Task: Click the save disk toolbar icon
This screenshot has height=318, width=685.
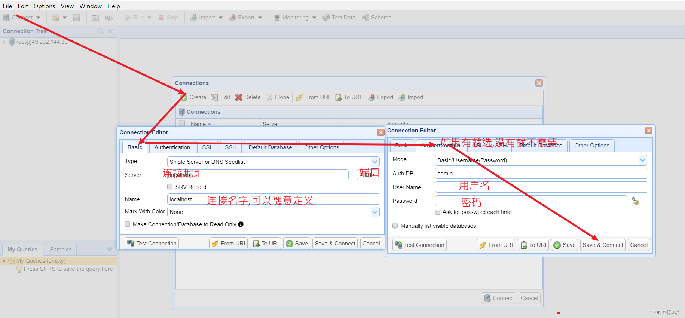Action: point(76,18)
